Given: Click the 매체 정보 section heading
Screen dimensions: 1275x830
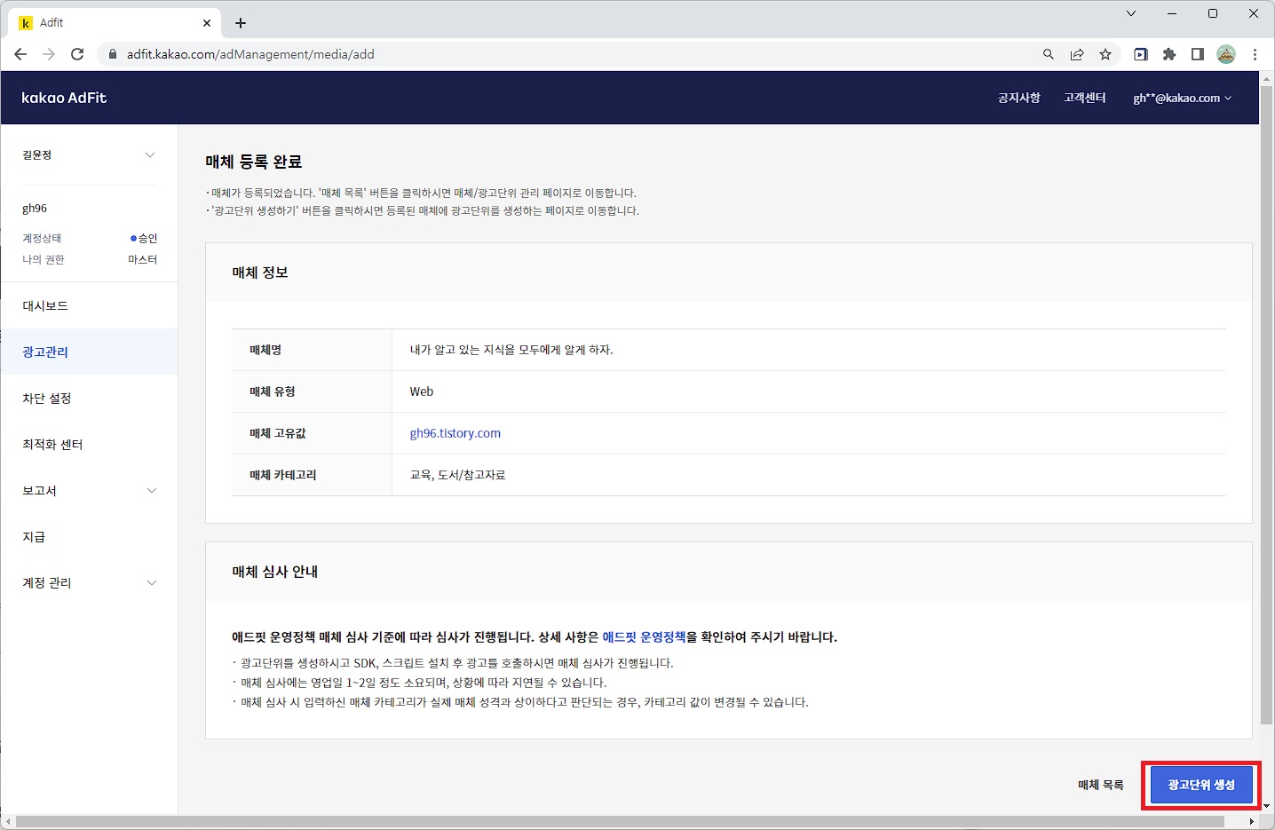Looking at the screenshot, I should tap(260, 273).
